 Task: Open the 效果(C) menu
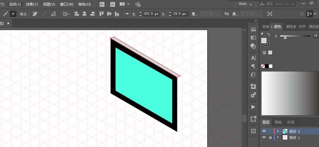32,4
